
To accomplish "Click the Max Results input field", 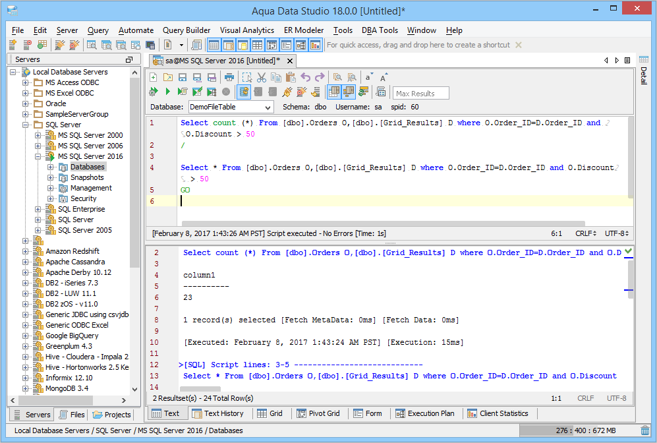I will (420, 93).
